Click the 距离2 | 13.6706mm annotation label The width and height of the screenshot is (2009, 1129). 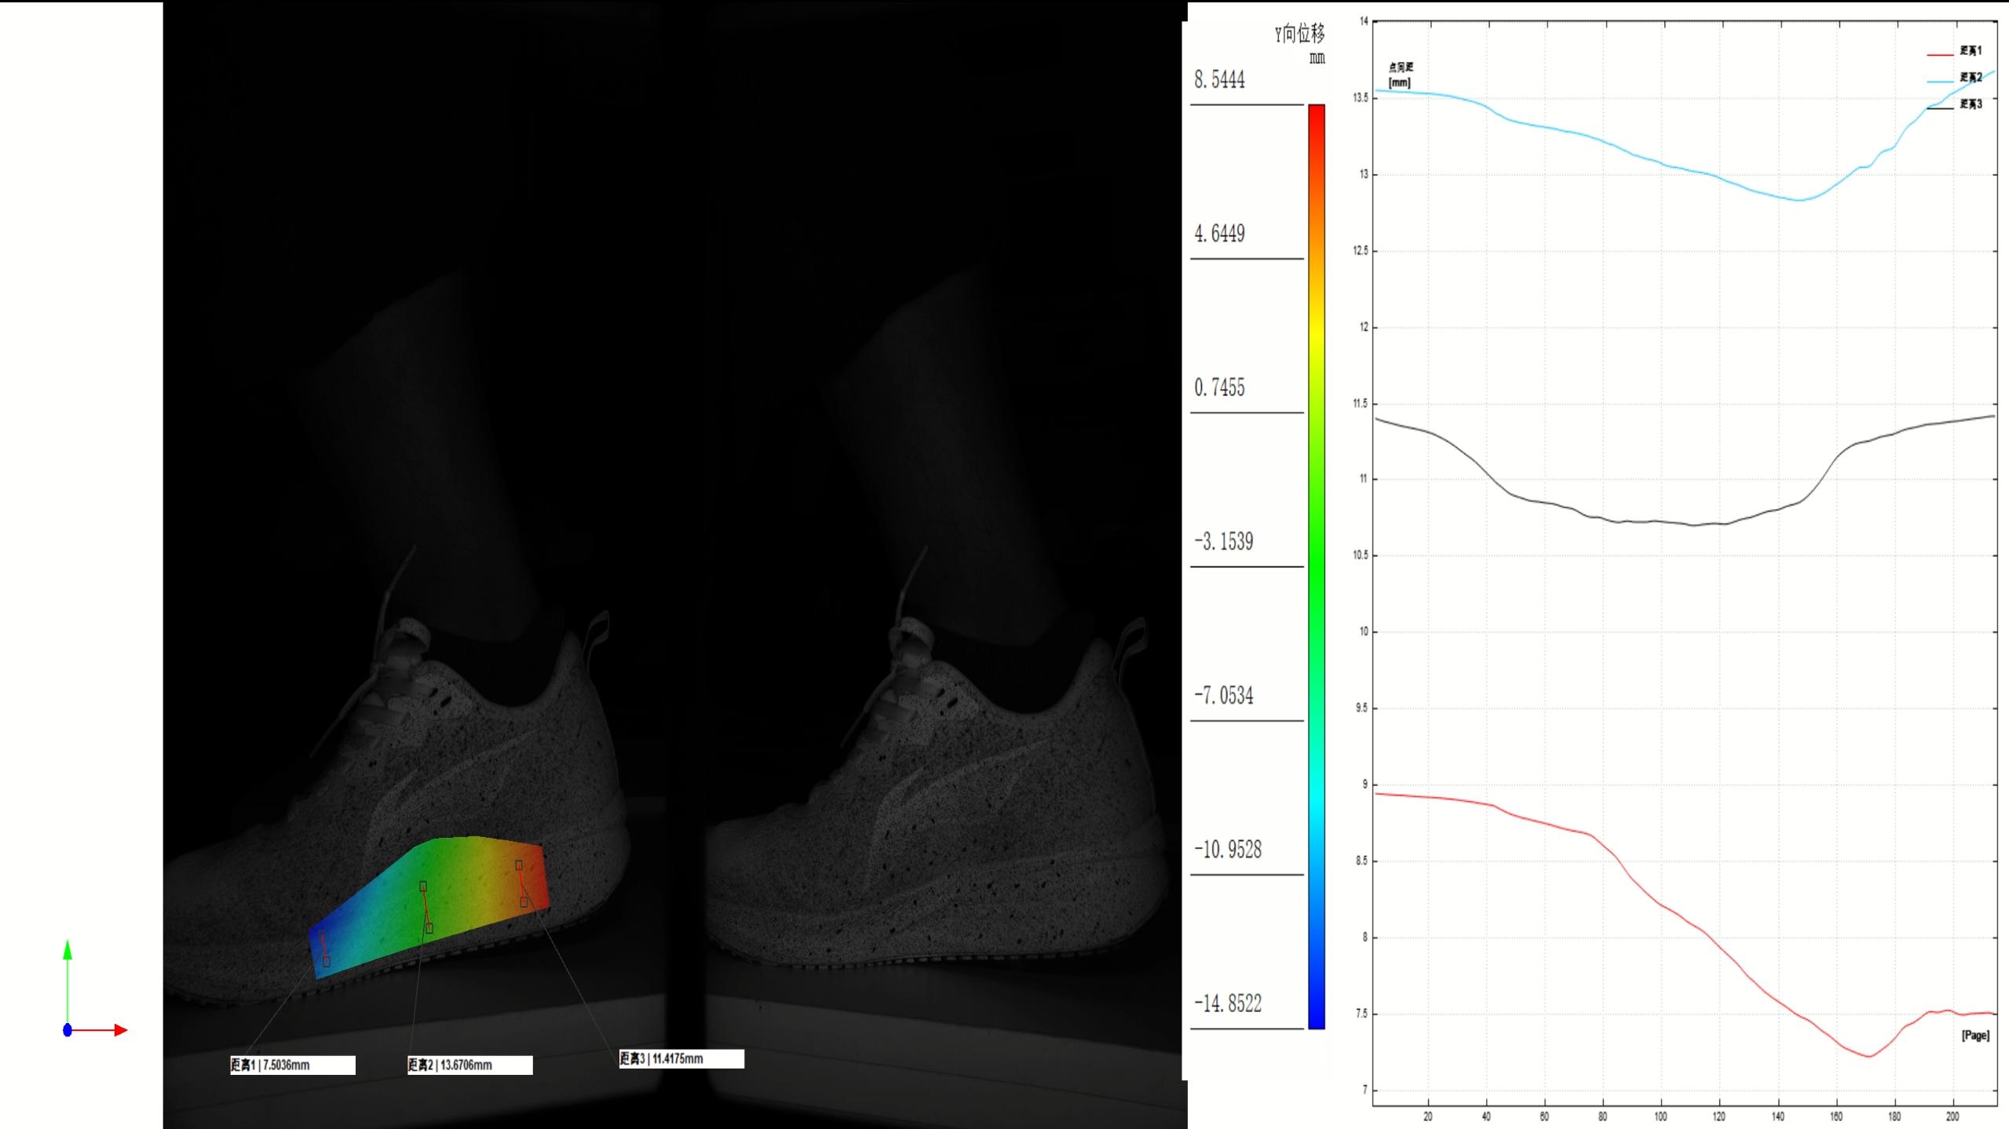tap(469, 1065)
